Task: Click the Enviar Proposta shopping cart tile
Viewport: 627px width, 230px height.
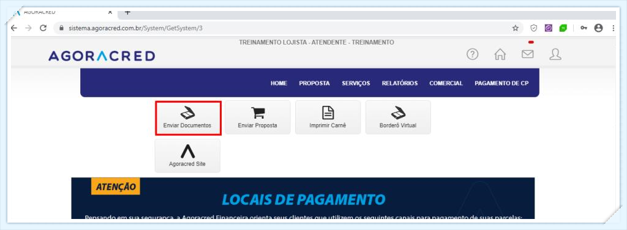Action: (x=258, y=117)
